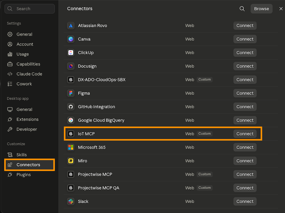The height and width of the screenshot is (213, 285).
Task: Click the Figma logo icon
Action: click(x=71, y=93)
